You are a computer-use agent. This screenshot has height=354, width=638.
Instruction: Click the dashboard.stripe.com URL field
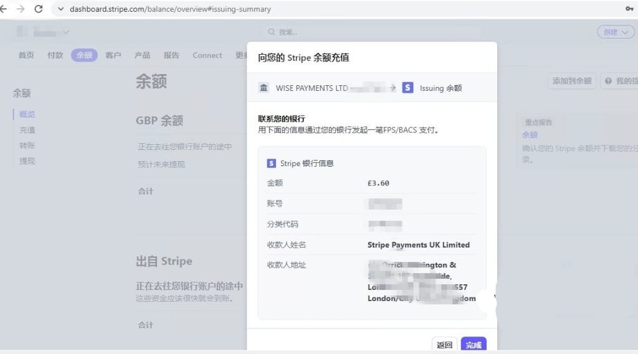pos(170,9)
